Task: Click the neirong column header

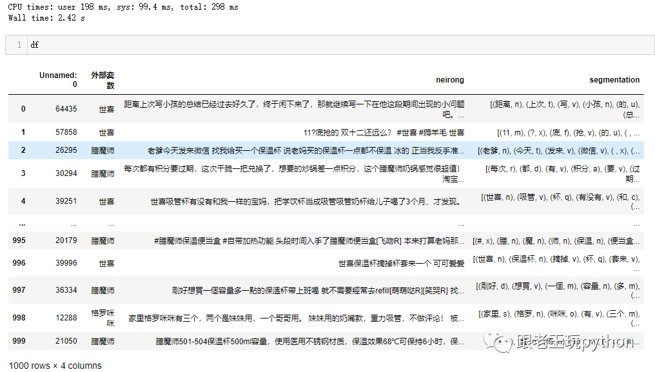Action: [450, 80]
